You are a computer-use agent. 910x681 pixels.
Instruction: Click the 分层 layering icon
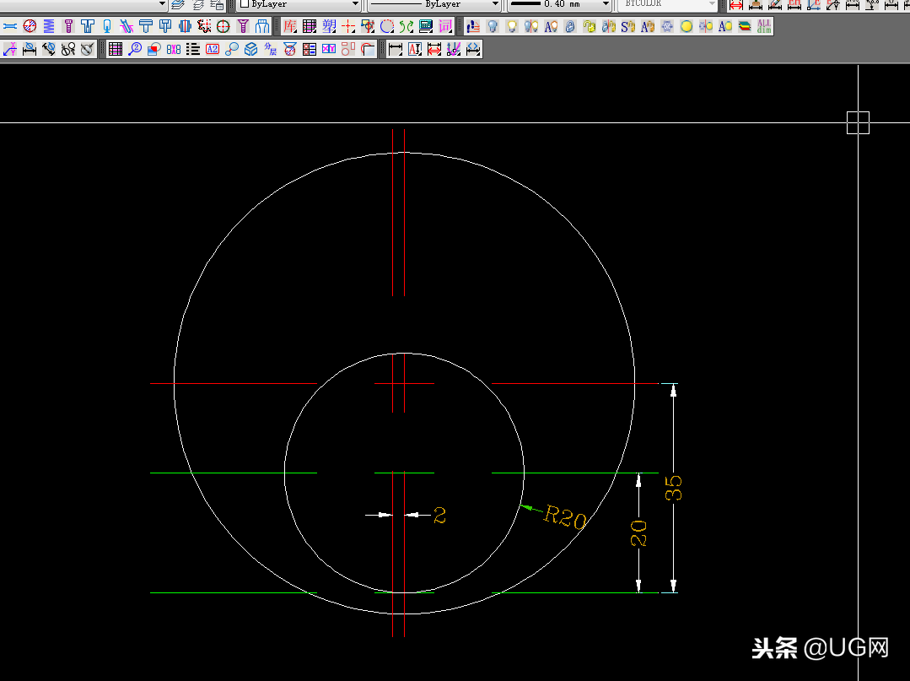pos(271,49)
